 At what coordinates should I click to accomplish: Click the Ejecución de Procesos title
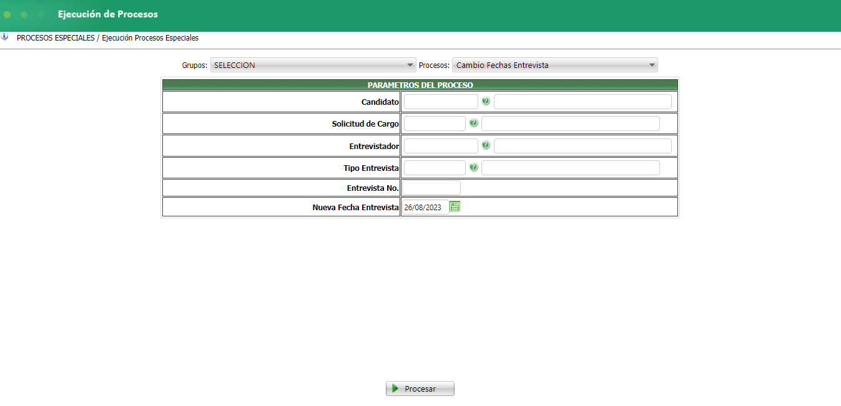pos(108,14)
